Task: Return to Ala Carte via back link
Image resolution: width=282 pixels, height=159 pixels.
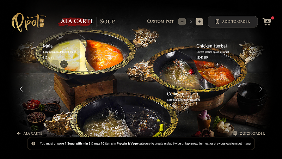Action: click(30, 134)
